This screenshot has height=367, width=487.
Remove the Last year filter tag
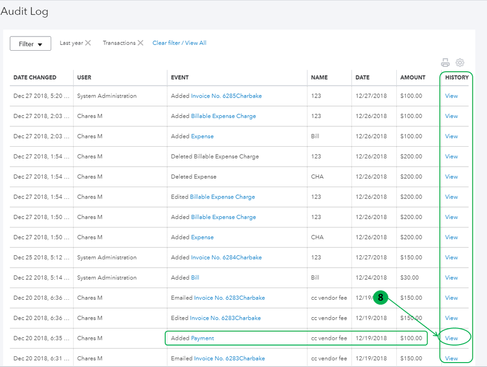coord(88,43)
